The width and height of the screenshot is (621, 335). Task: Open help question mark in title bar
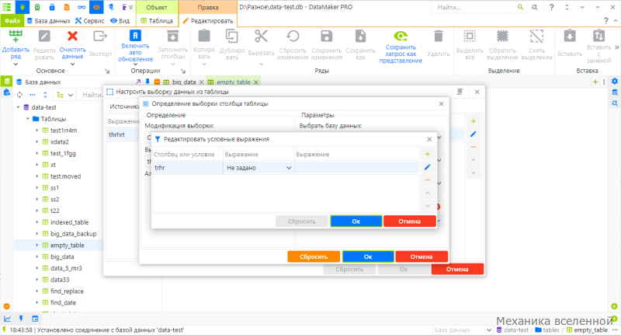click(551, 7)
